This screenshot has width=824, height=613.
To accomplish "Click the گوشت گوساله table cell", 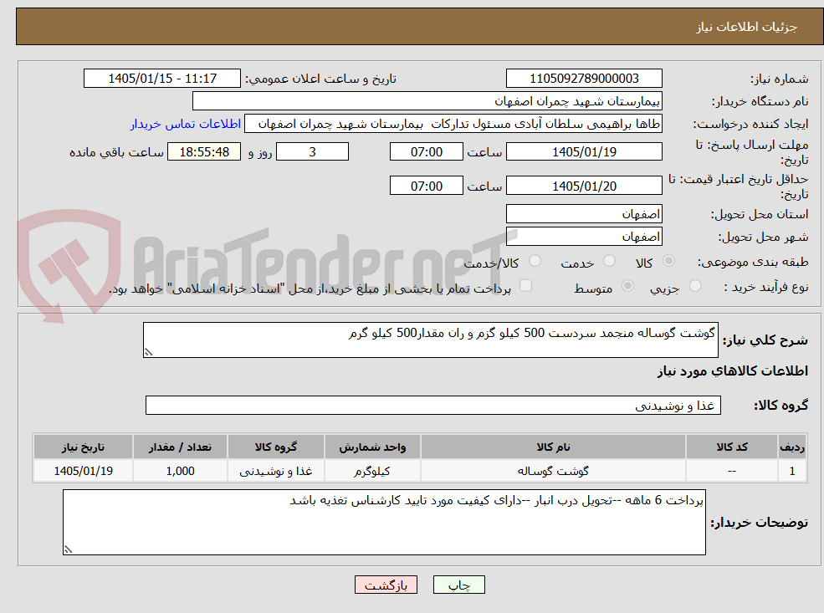I will (553, 471).
